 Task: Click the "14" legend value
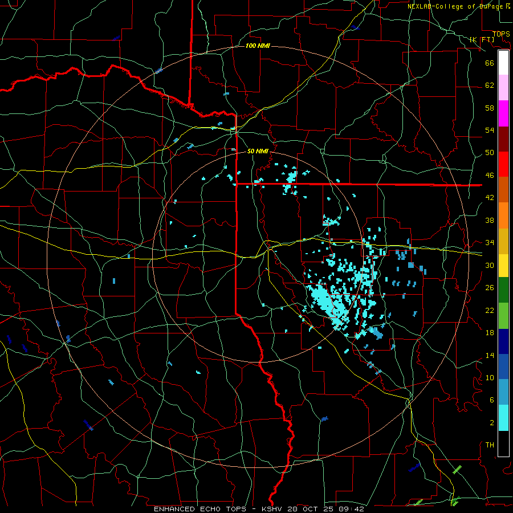(x=490, y=355)
